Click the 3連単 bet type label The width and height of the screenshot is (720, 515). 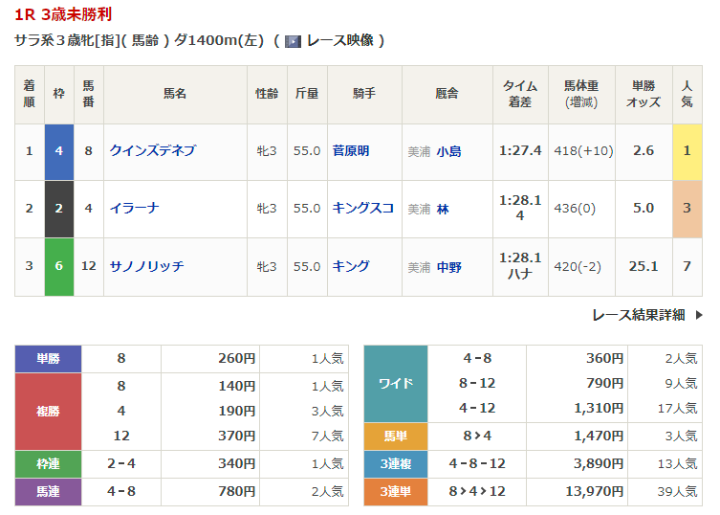[396, 492]
